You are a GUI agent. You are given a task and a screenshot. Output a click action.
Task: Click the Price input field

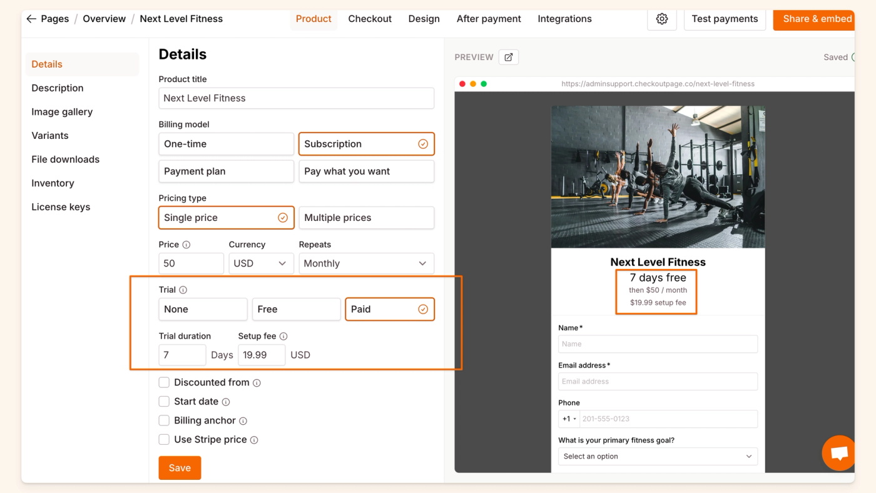[191, 263]
